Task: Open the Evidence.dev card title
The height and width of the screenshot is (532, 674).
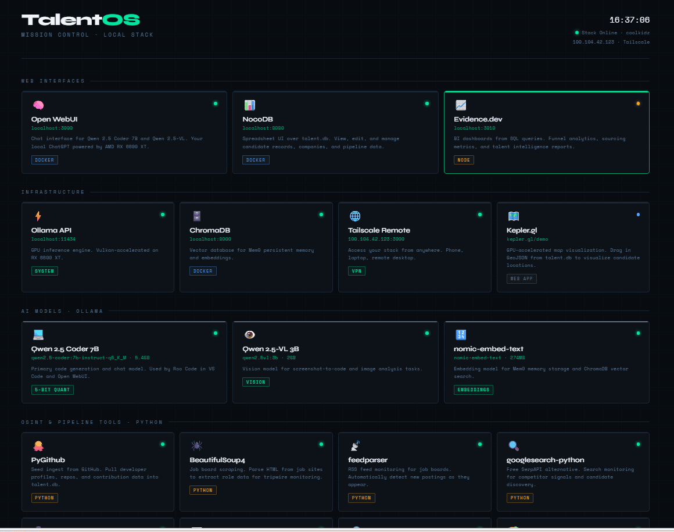Action: (478, 119)
